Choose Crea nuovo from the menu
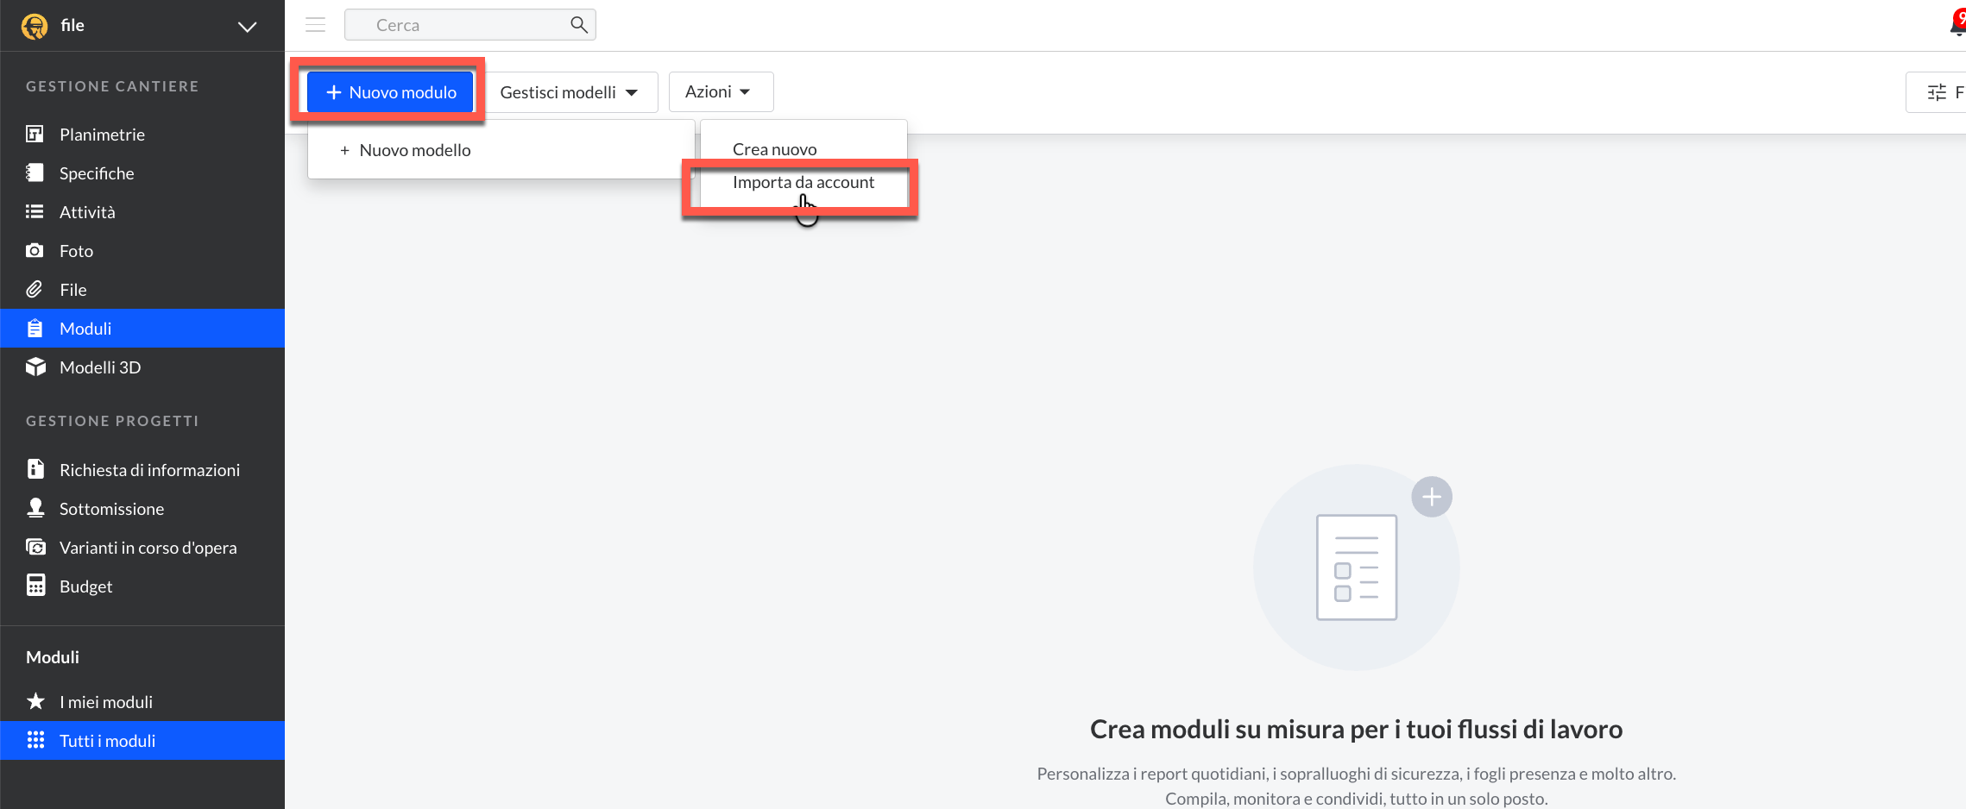Image resolution: width=1966 pixels, height=809 pixels. [774, 149]
